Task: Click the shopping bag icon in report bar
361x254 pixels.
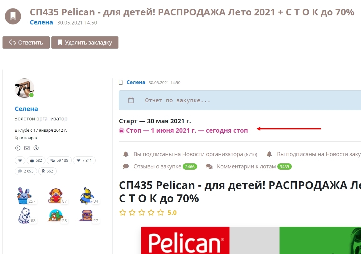Action: tap(131, 100)
